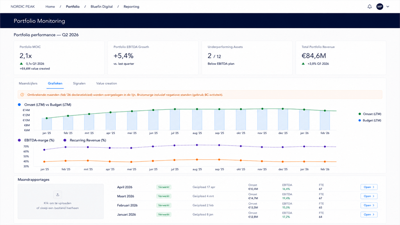This screenshot has height=225, width=400.
Task: Click Geüpload 17 apr text
Action: point(204,187)
